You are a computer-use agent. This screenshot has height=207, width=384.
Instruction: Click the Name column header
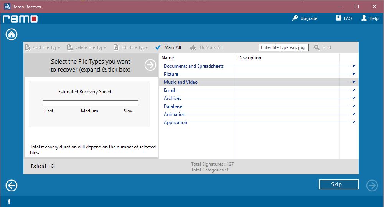coord(168,58)
